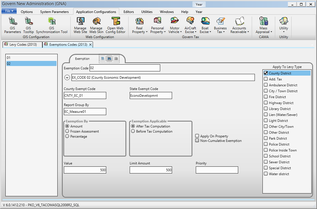The width and height of the screenshot is (317, 209).
Task: Open the GIS Parameters tool
Action: [x=12, y=25]
